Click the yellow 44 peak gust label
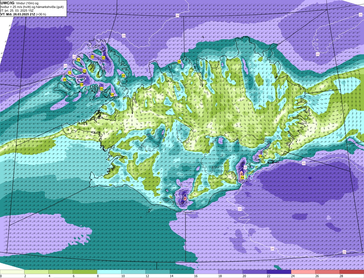Image resolution: width=364 pixels, height=278 pixels. point(243,177)
